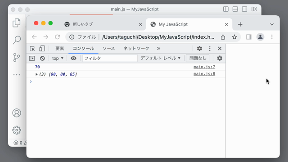
Task: Open the main.js:8 source link
Action: coord(204,74)
